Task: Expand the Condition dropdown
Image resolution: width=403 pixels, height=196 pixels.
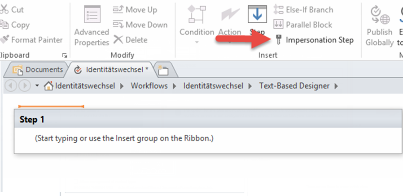Action: click(x=197, y=42)
